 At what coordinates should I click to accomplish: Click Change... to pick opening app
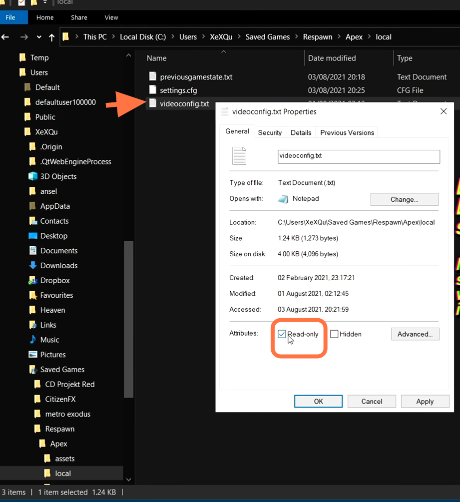click(x=404, y=199)
